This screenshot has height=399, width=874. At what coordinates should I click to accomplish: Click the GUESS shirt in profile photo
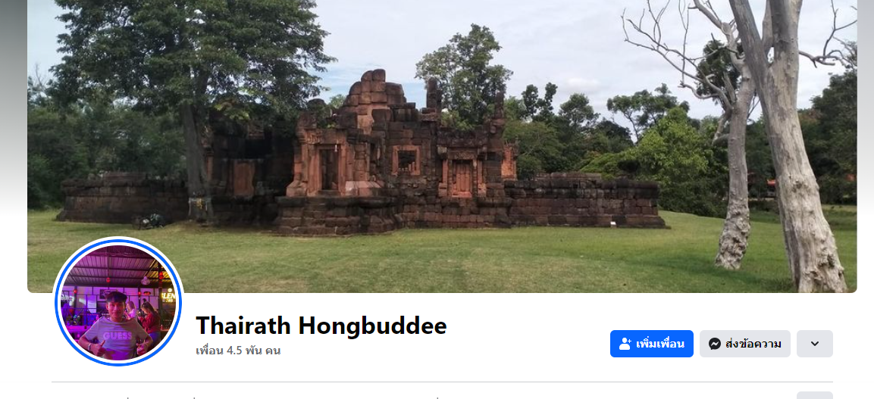click(x=117, y=338)
